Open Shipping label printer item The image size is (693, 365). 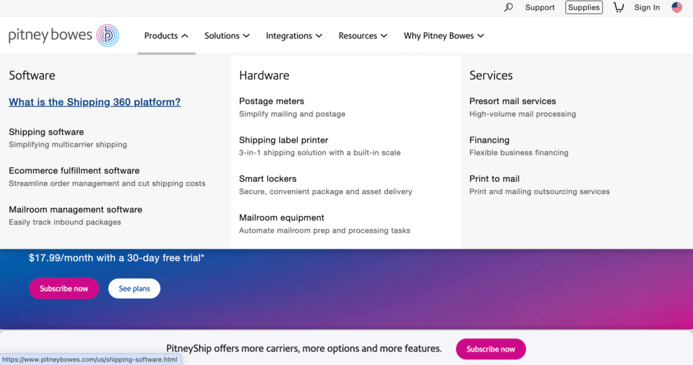pyautogui.click(x=284, y=140)
